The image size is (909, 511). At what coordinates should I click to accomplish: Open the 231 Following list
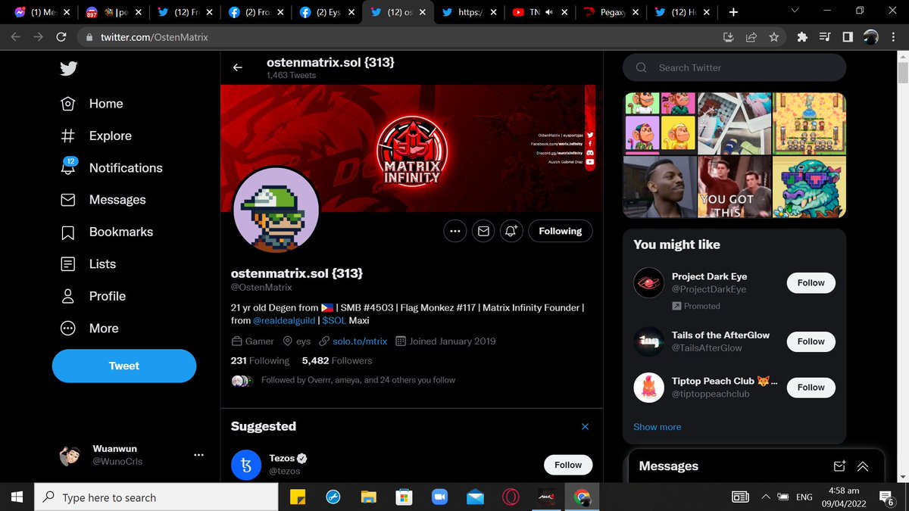tap(260, 361)
